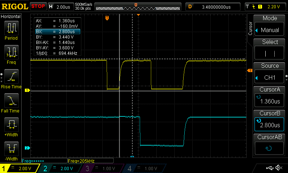Click the Freq=205kHz measurement result
The height and width of the screenshot is (173, 288).
(91, 161)
